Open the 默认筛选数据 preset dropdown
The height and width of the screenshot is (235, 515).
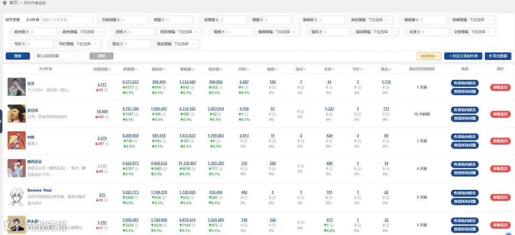(59, 56)
